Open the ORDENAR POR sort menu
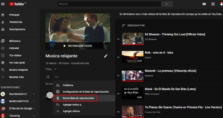 [133, 26]
